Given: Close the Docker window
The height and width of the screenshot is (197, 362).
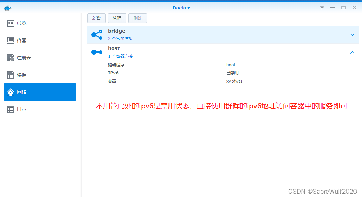Looking at the screenshot, I should (x=354, y=8).
